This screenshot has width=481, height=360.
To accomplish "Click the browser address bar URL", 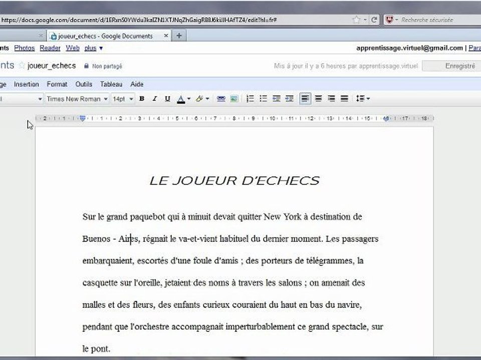I will coord(139,20).
